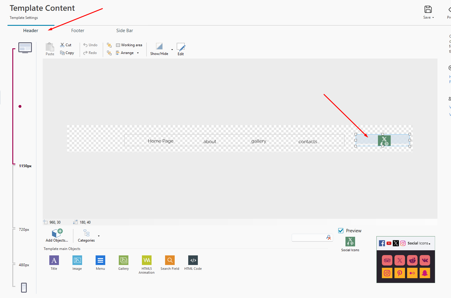
Task: Open the Save dropdown arrow
Action: click(433, 17)
